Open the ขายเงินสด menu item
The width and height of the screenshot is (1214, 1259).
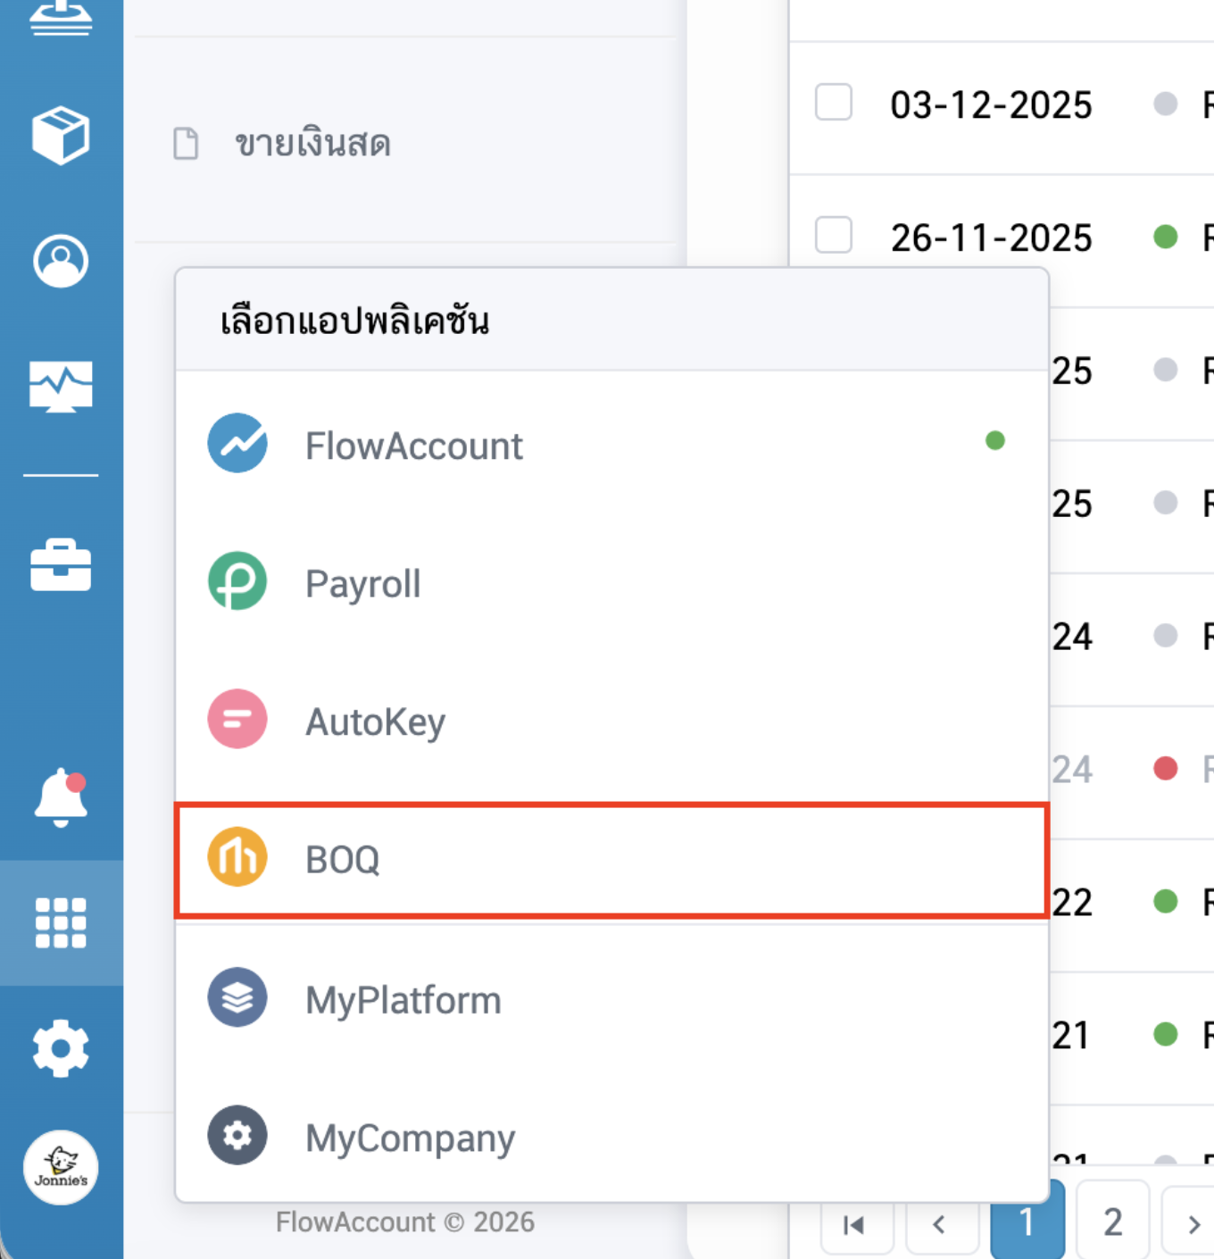coord(405,143)
